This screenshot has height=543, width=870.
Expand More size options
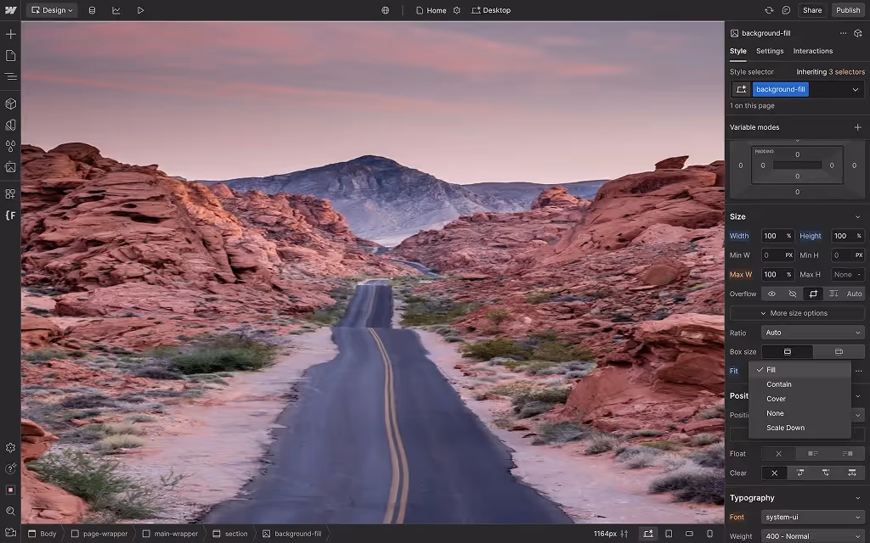click(796, 312)
